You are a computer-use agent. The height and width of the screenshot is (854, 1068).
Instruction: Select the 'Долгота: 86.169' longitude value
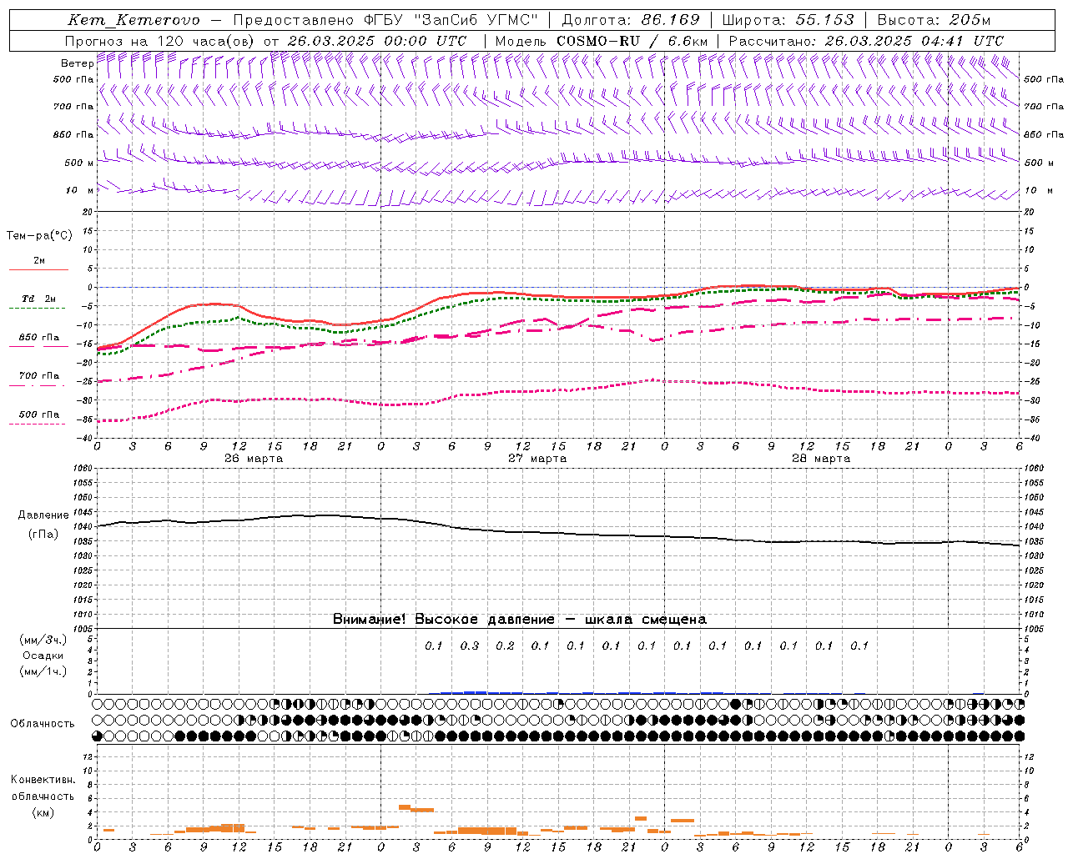tap(631, 20)
